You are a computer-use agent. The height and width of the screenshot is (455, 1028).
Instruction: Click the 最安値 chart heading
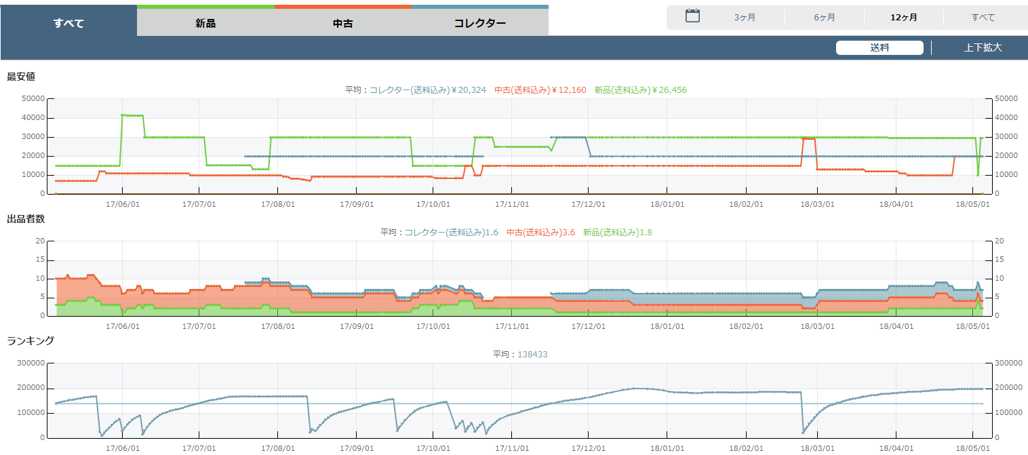pos(21,77)
